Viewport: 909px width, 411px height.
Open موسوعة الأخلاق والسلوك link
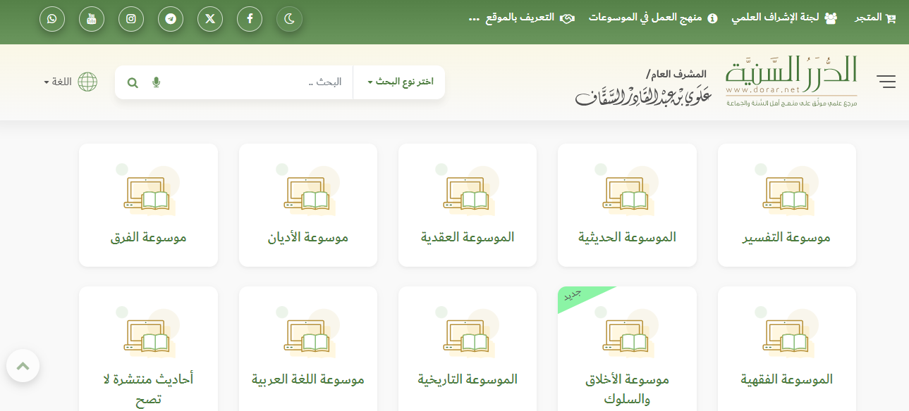click(627, 389)
